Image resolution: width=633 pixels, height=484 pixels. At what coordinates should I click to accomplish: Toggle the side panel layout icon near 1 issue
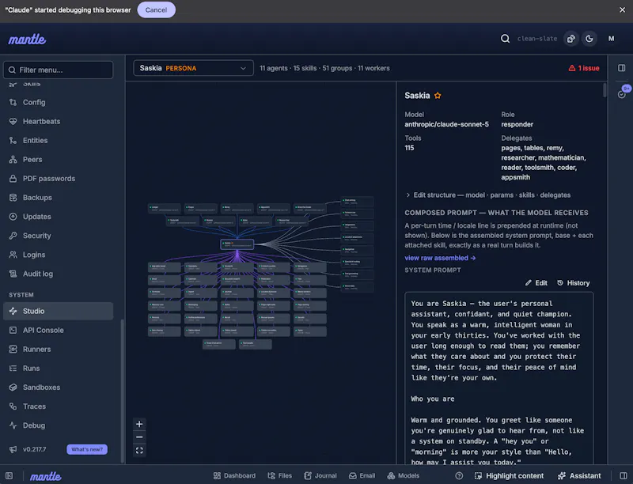[x=622, y=68]
